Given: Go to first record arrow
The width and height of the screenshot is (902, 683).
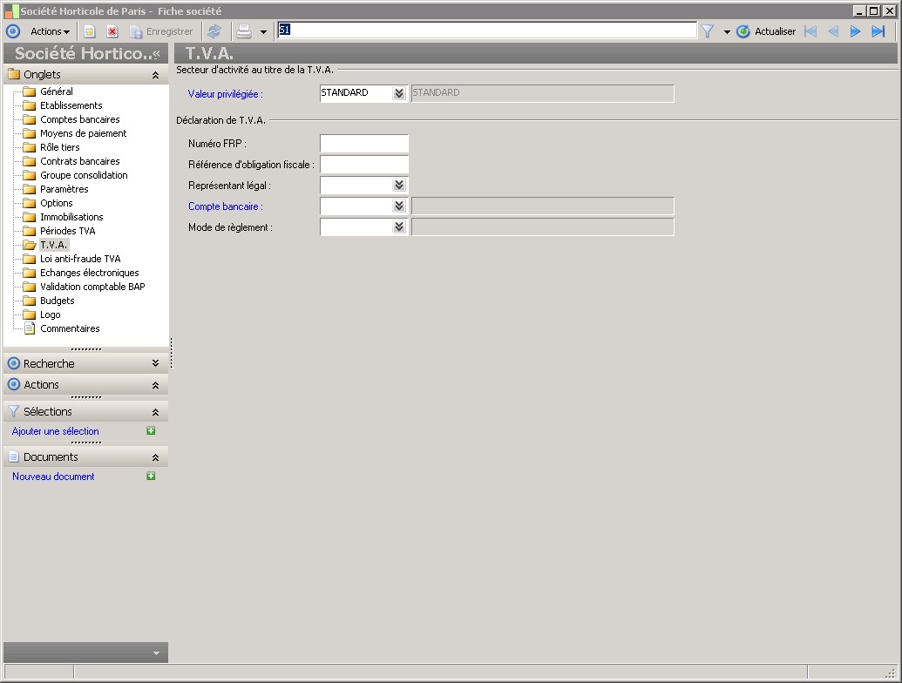Looking at the screenshot, I should tap(810, 31).
